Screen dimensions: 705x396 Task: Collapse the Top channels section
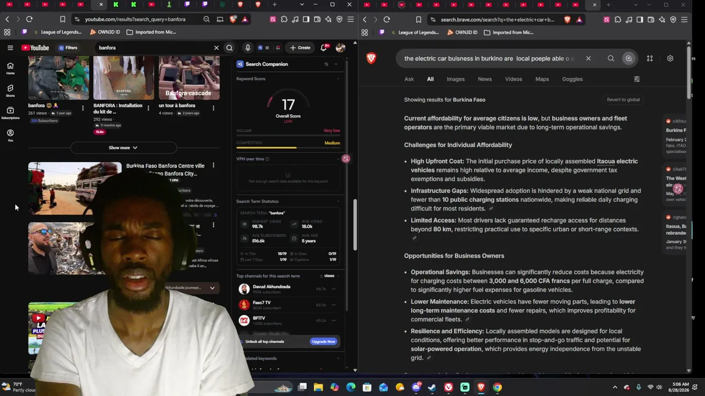(x=338, y=276)
